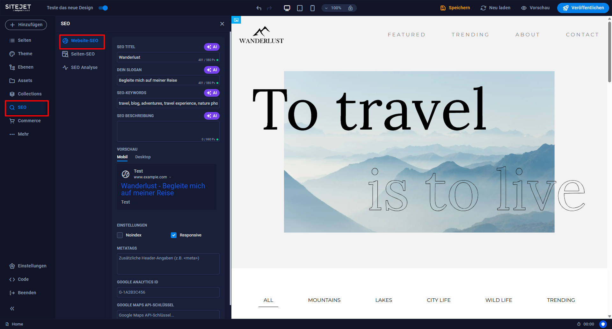Viewport: 612px width, 329px height.
Task: Select Mobil preview tab
Action: (x=122, y=157)
